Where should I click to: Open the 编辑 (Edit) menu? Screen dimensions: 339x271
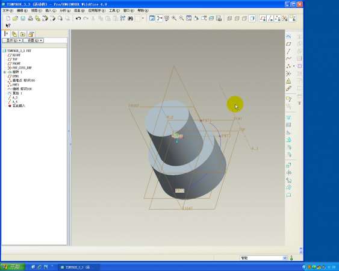click(x=22, y=10)
